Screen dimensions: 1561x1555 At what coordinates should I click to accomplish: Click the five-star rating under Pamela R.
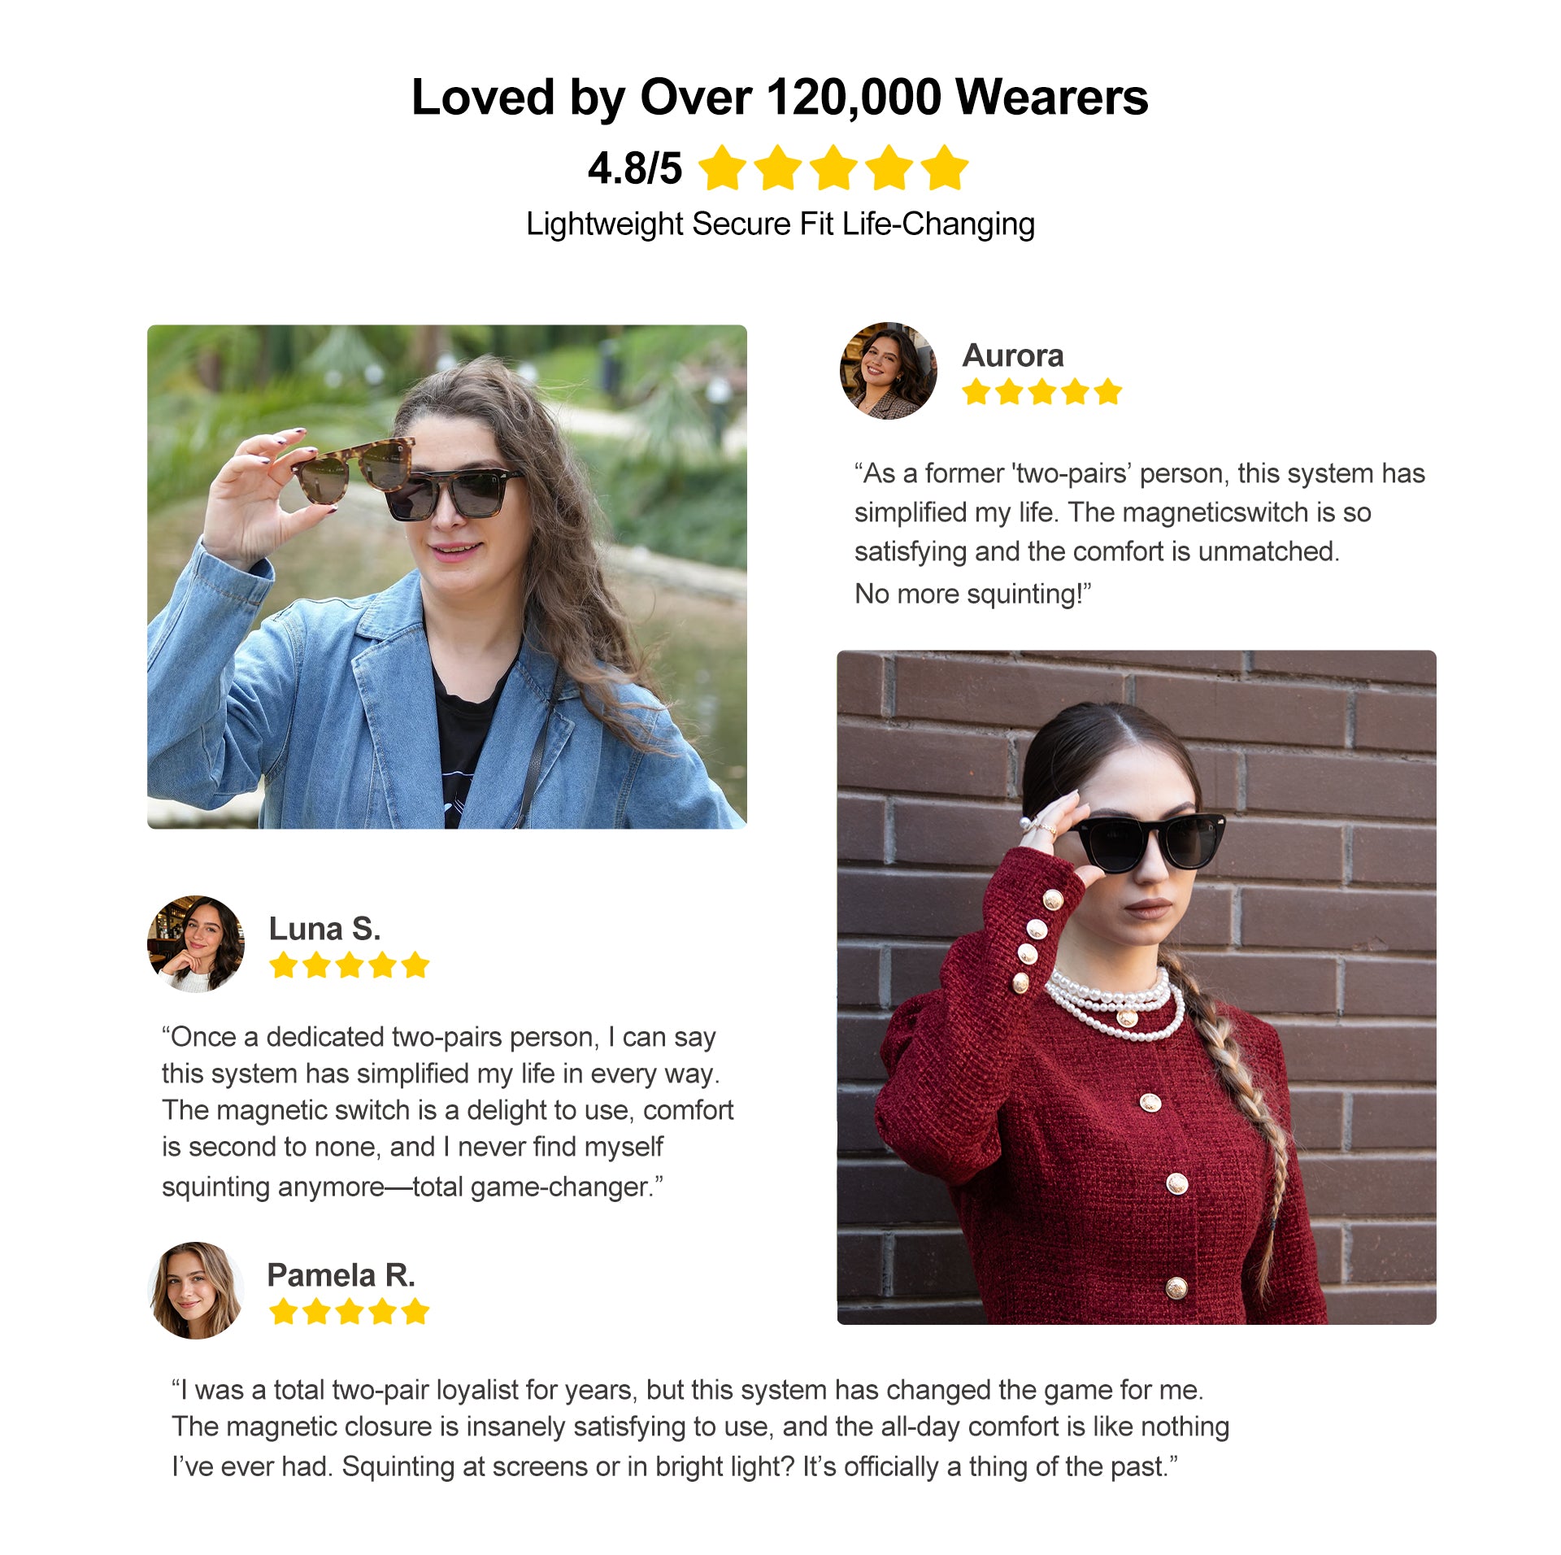click(x=349, y=1311)
